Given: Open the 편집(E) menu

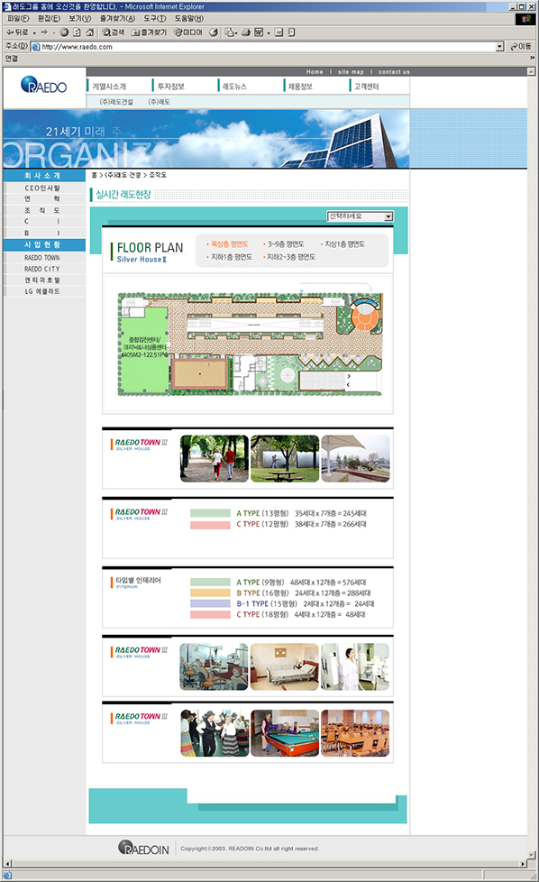Looking at the screenshot, I should click(49, 18).
